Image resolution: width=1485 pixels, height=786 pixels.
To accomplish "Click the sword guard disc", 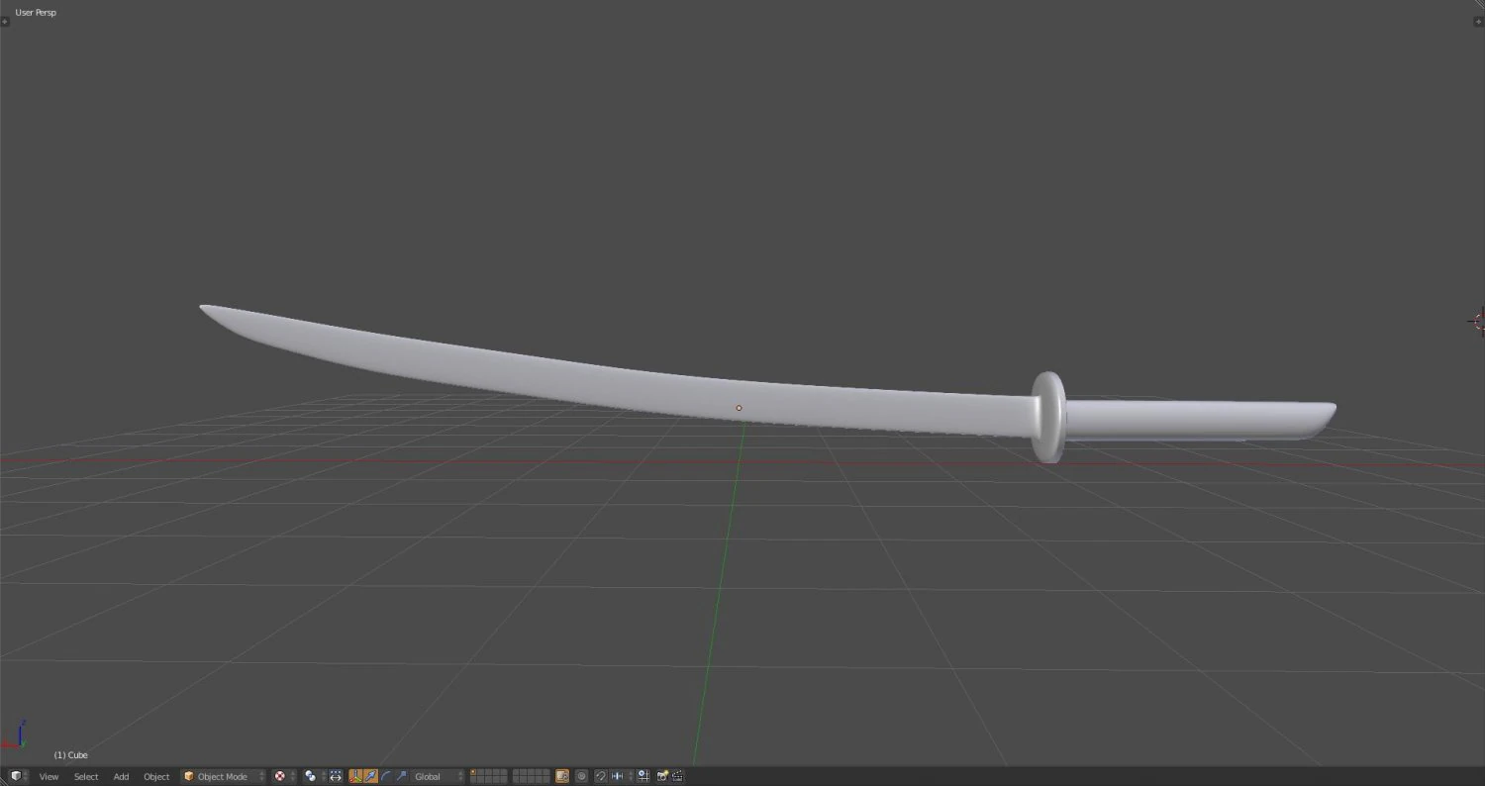I will [1049, 417].
